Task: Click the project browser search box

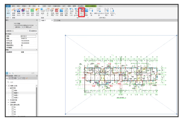Action: [x=22, y=82]
